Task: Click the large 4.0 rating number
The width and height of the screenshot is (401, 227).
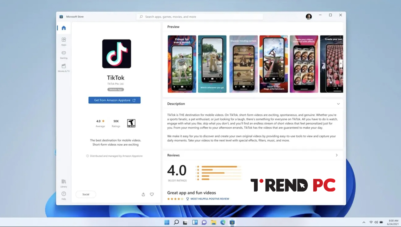Action: click(177, 170)
